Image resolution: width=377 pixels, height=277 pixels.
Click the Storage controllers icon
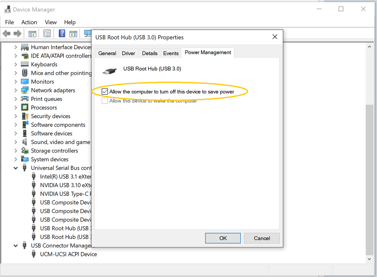[25, 150]
